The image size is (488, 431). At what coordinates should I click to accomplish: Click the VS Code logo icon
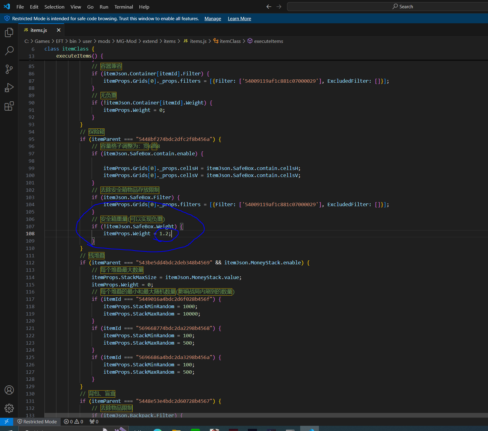[x=7, y=6]
